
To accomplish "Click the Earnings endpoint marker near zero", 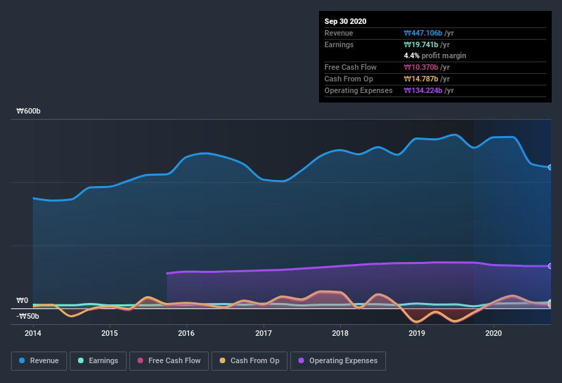I will pyautogui.click(x=550, y=302).
